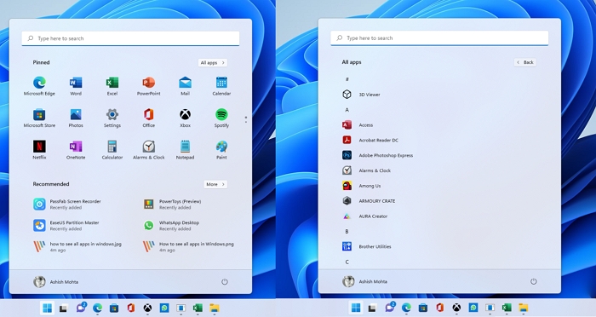Click power button in the All apps menu
The height and width of the screenshot is (317, 596).
point(534,281)
